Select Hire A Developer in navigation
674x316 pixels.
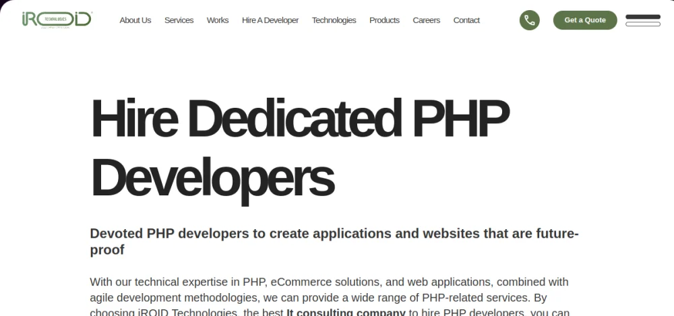click(270, 20)
